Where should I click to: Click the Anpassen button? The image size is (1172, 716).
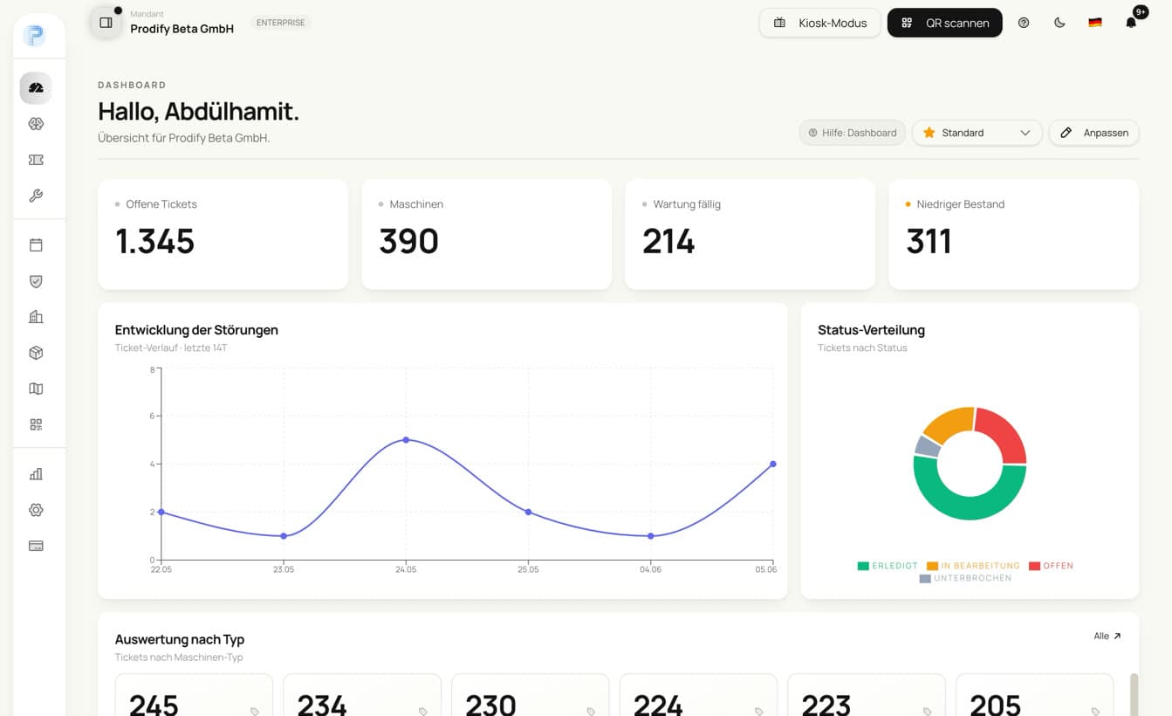tap(1093, 133)
